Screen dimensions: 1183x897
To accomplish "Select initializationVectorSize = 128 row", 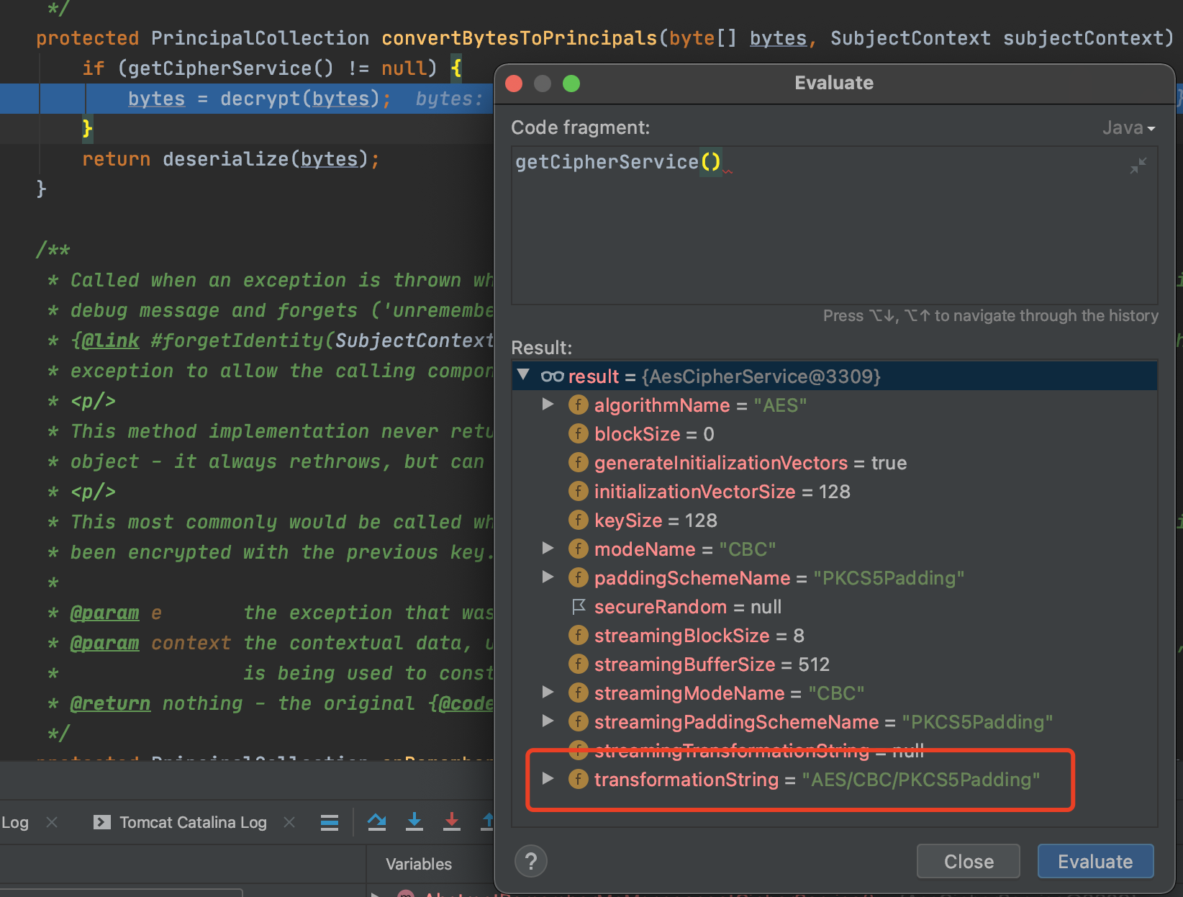I will pyautogui.click(x=834, y=492).
